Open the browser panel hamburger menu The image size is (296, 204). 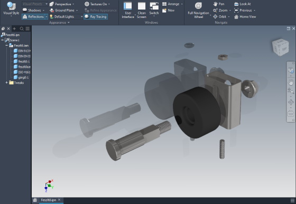point(27,29)
